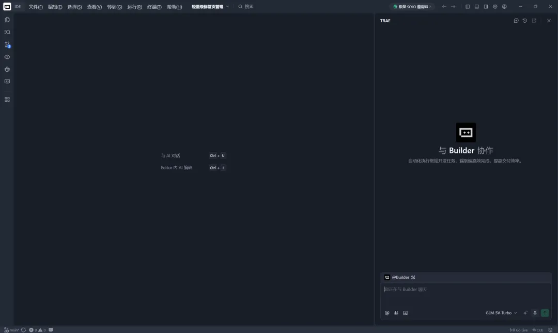Image resolution: width=558 pixels, height=333 pixels.
Task: Click the # context icon in chat
Action: [x=396, y=313]
